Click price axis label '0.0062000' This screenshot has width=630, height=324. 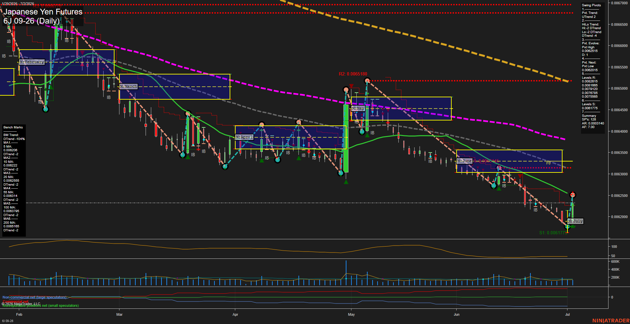[x=619, y=217]
